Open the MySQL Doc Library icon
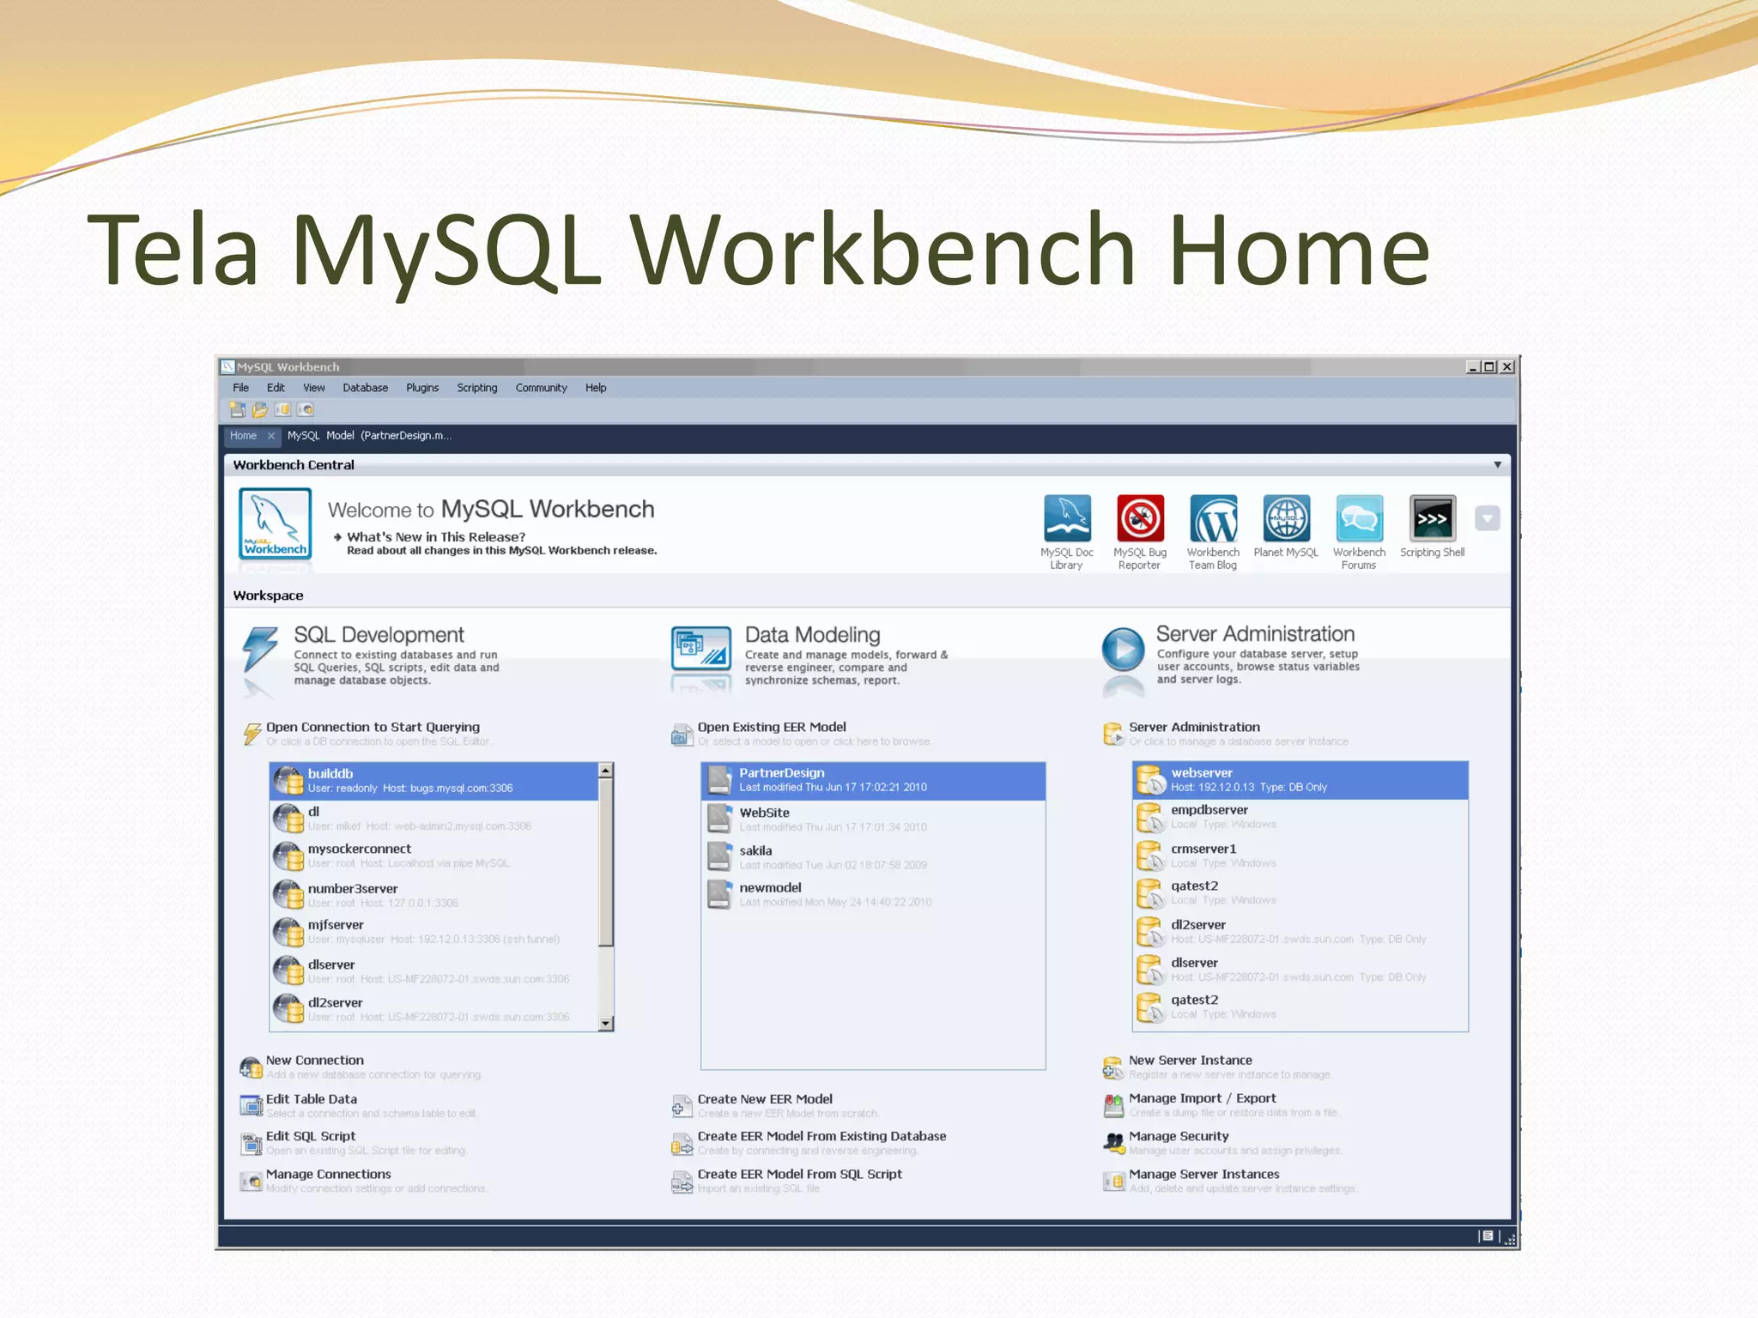 click(1067, 518)
